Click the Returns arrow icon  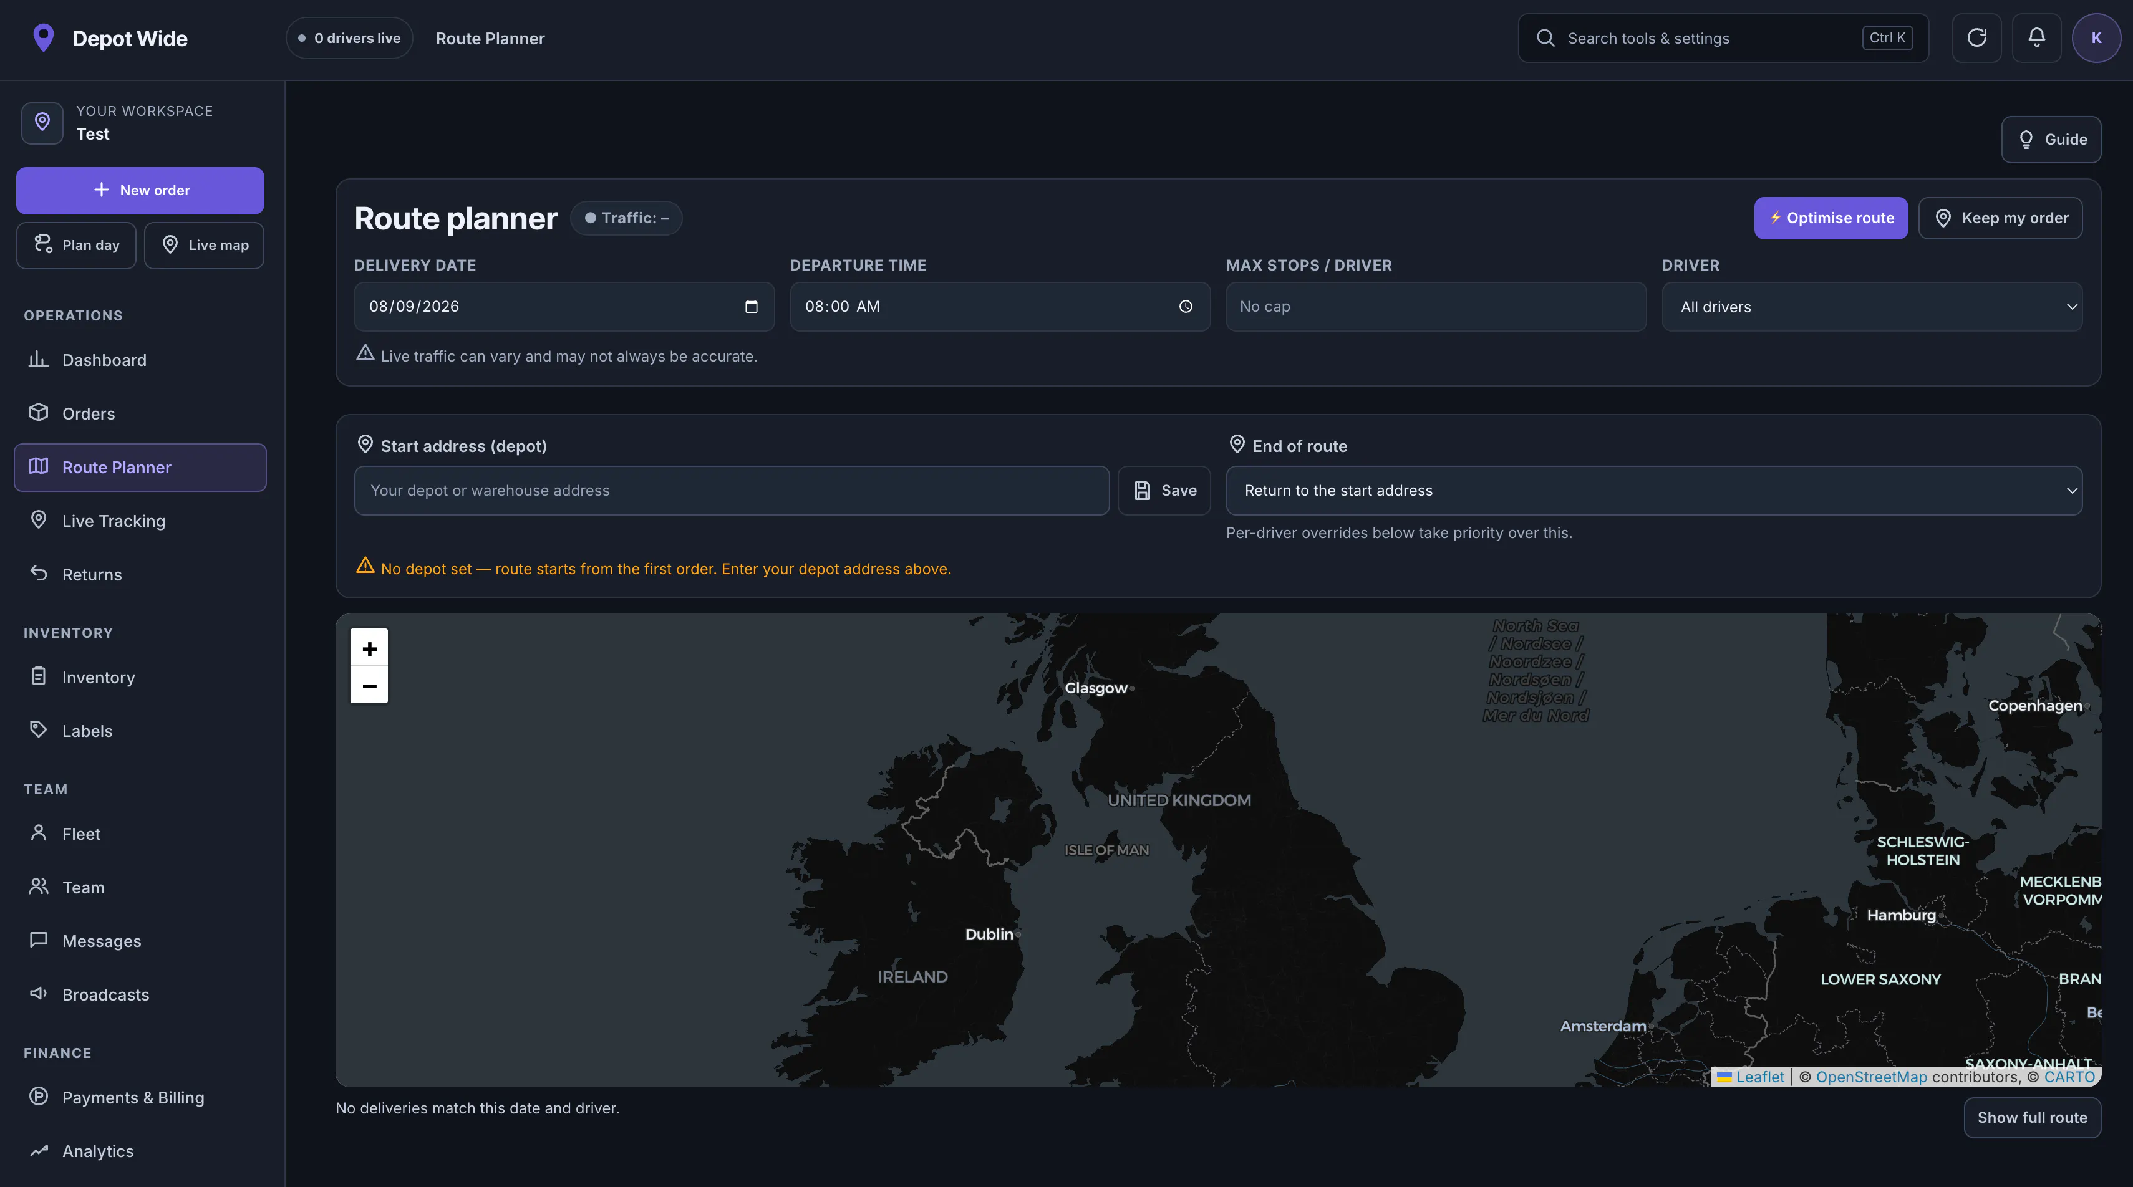tap(38, 573)
